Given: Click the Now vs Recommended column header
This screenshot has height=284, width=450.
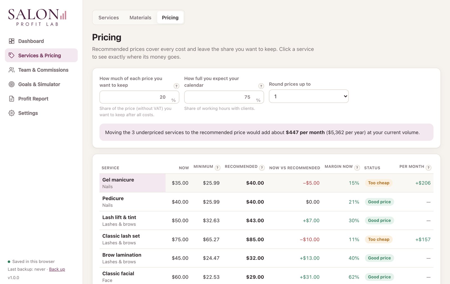Looking at the screenshot, I should point(294,168).
